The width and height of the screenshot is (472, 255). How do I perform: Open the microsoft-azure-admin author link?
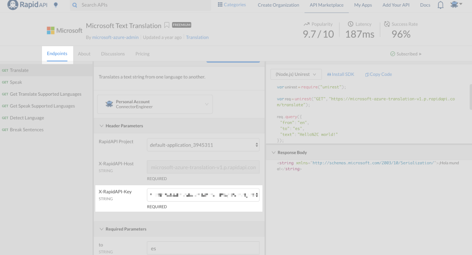point(116,37)
